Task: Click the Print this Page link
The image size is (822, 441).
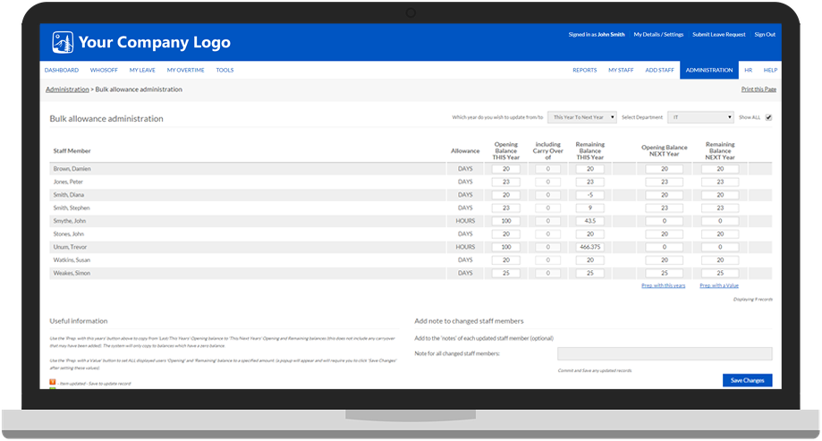Action: point(758,89)
